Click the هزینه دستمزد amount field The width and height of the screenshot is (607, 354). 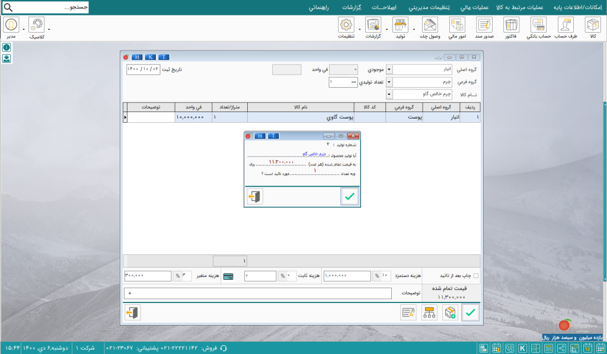347,276
